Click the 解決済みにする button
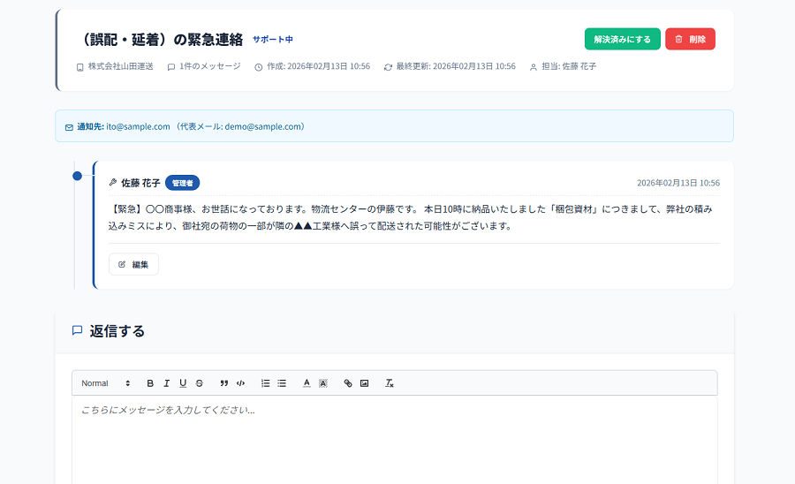 pyautogui.click(x=622, y=40)
